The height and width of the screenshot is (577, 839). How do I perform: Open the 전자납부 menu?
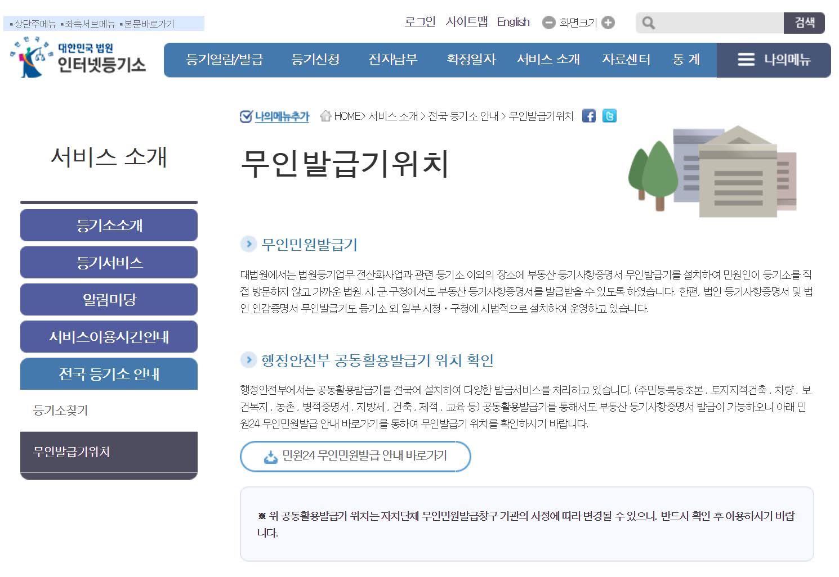pos(393,60)
